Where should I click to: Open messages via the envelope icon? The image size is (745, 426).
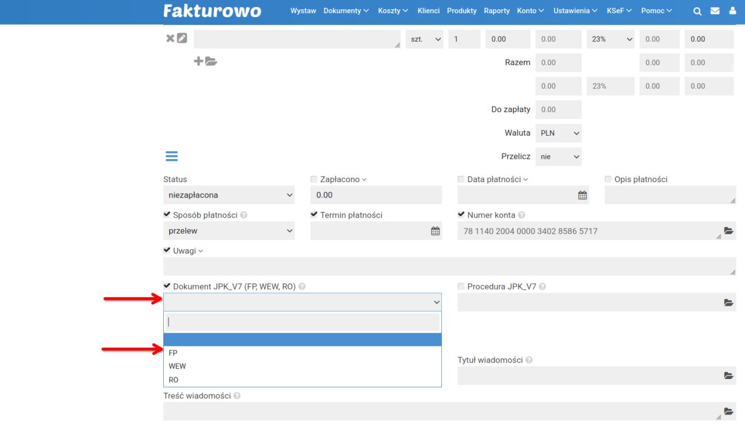coord(715,11)
